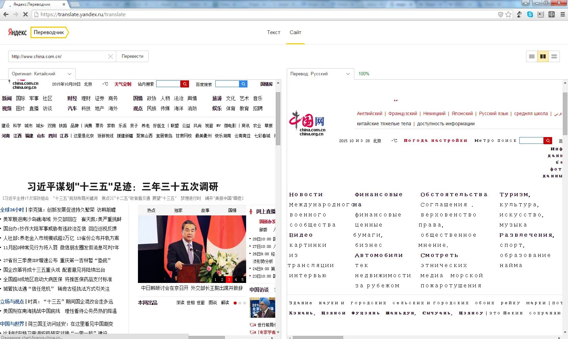Open the 新闻 link in original navigation
The image size is (568, 339).
click(7, 98)
